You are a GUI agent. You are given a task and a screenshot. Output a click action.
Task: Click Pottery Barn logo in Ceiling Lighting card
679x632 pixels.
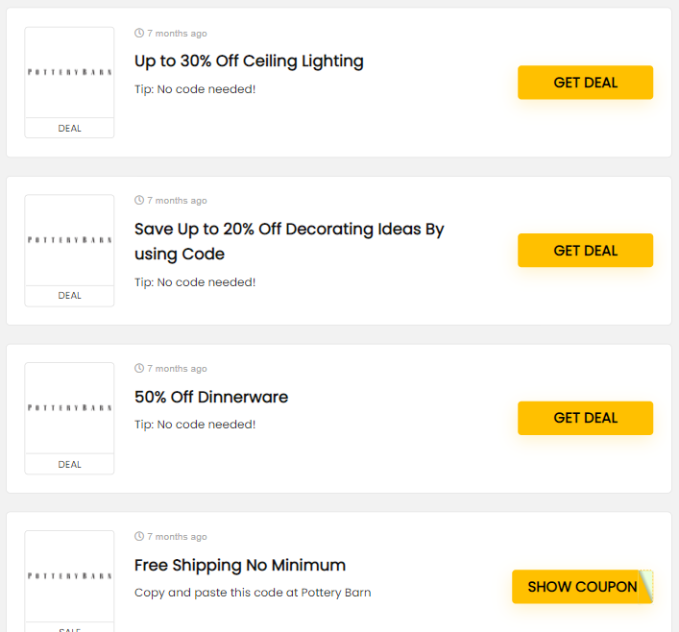point(69,73)
